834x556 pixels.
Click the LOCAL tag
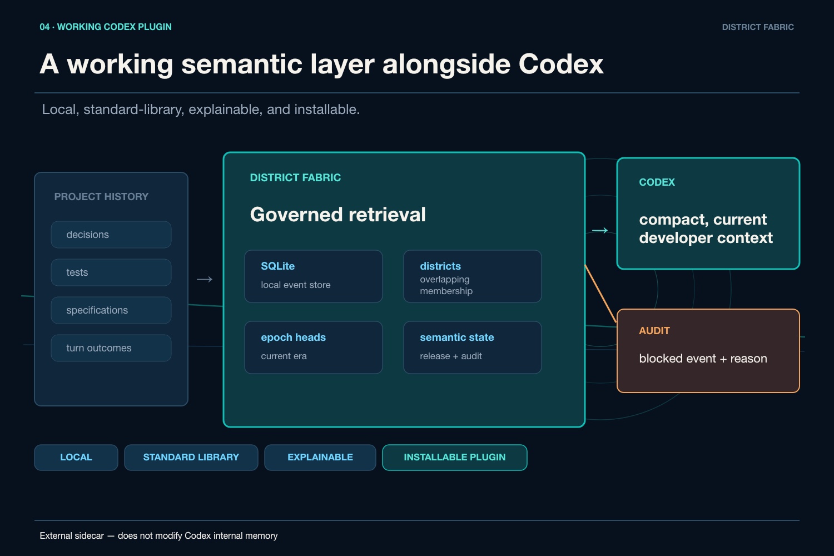click(76, 458)
